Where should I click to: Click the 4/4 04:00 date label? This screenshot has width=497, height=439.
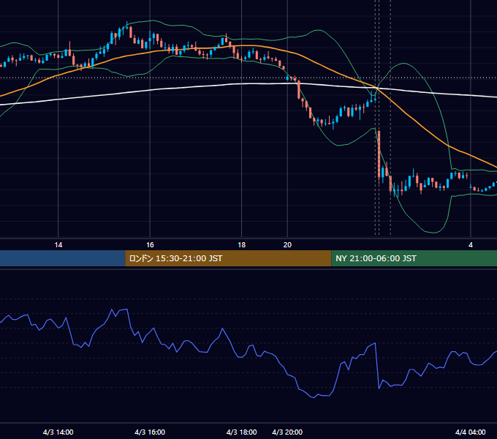point(471,432)
